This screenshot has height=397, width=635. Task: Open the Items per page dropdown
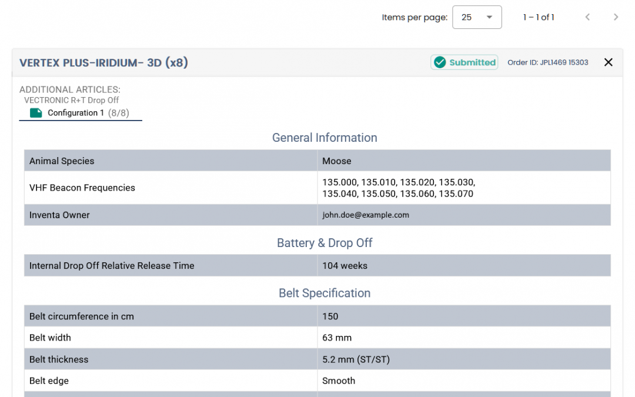[x=476, y=17]
